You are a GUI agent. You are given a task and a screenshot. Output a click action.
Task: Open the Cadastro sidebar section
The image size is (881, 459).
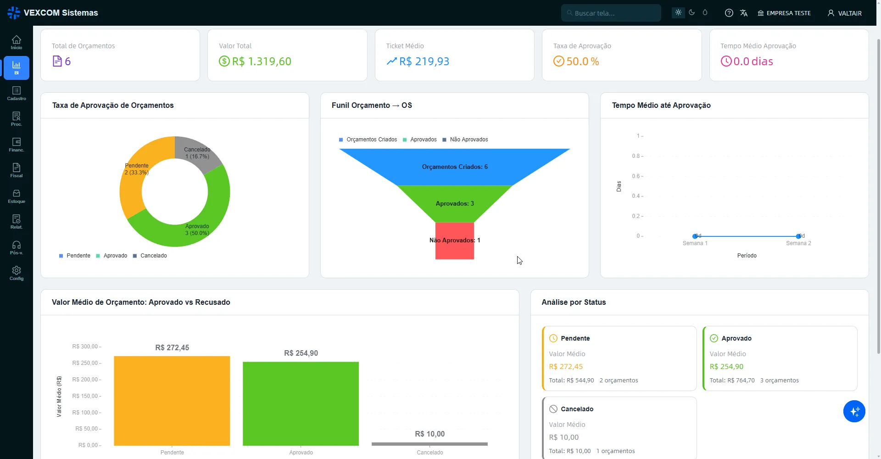[x=17, y=94]
